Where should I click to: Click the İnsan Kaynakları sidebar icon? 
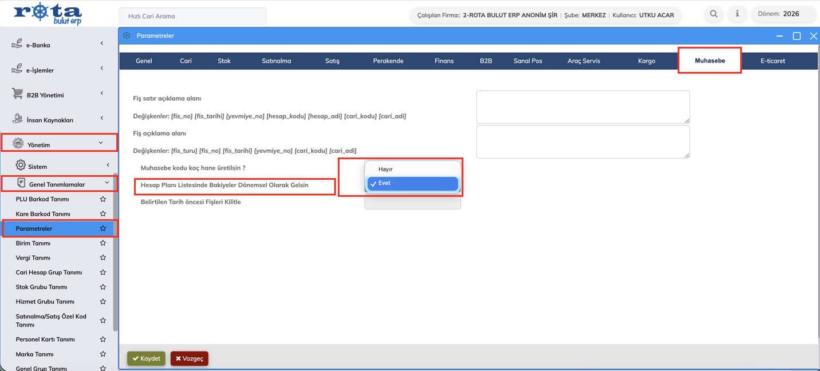17,119
